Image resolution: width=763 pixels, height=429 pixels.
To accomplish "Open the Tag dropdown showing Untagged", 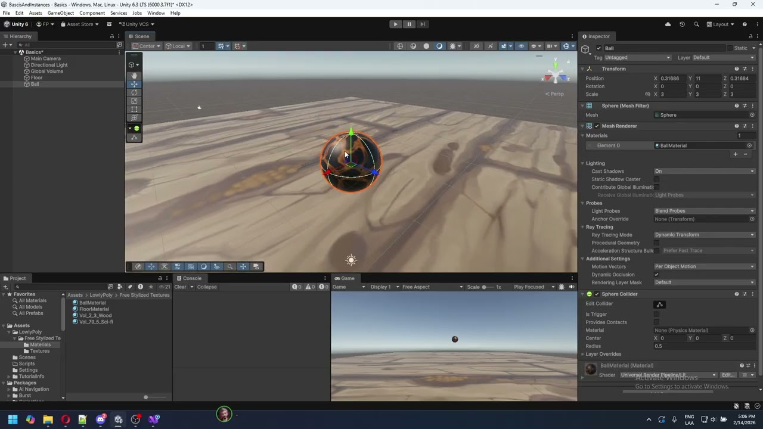I will 638,58.
